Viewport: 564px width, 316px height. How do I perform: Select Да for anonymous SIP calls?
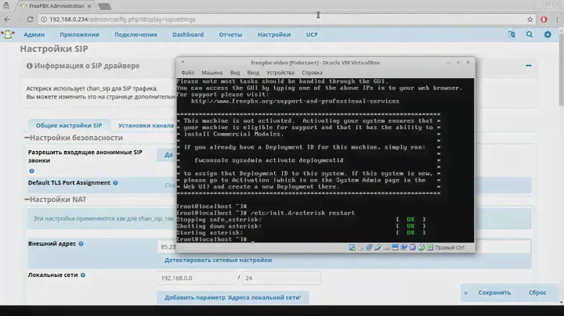click(x=168, y=155)
